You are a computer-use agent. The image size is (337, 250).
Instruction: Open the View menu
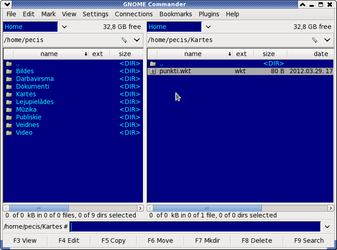69,14
